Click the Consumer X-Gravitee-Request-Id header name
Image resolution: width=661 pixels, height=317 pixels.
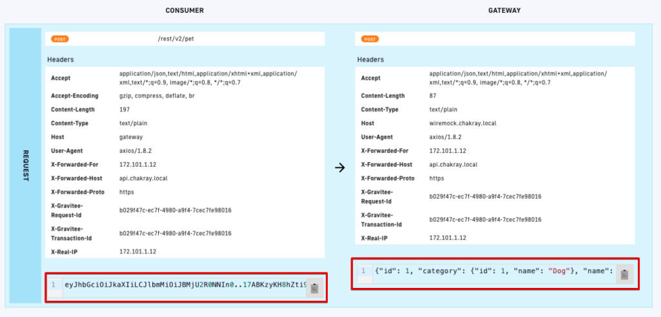(67, 210)
